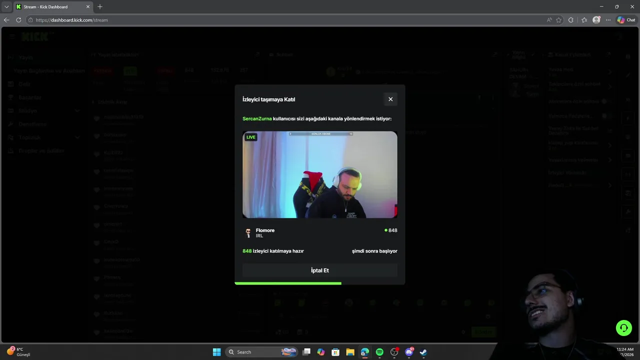Click the dialog title İzleyici taşımaya Katıl
Screen dimensions: 640x360
[268, 99]
